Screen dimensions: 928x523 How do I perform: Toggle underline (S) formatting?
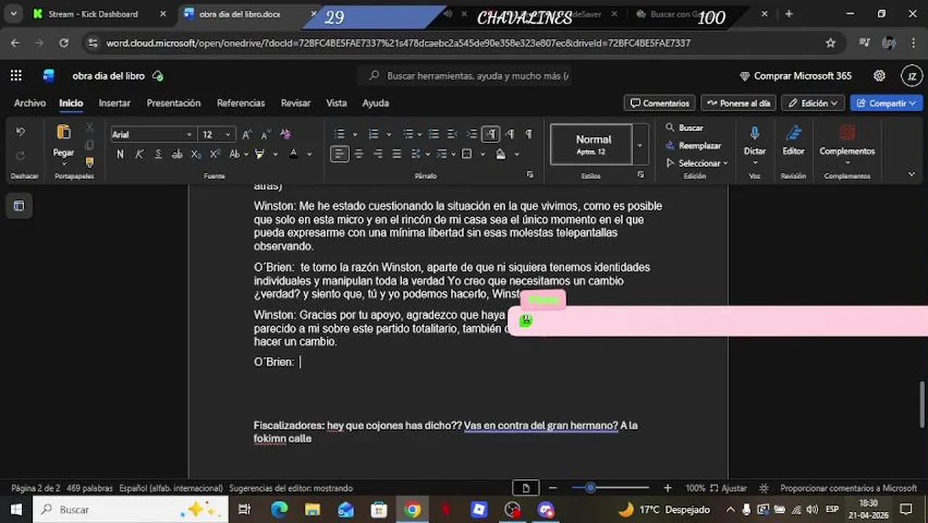158,154
